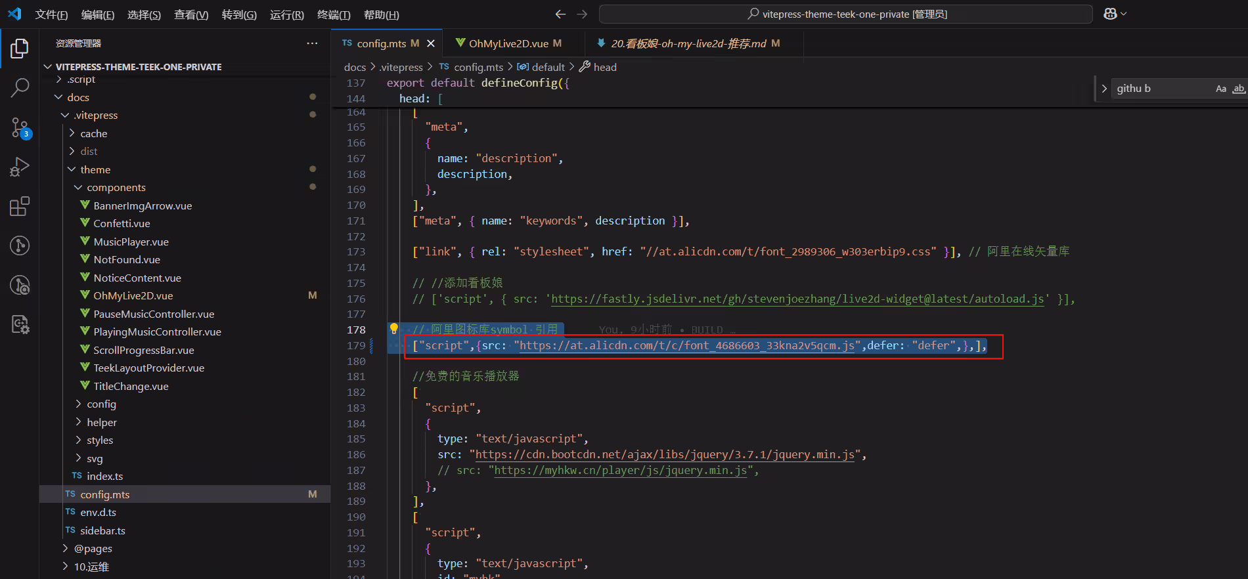Open the Run and Debug view
This screenshot has width=1248, height=579.
point(20,167)
